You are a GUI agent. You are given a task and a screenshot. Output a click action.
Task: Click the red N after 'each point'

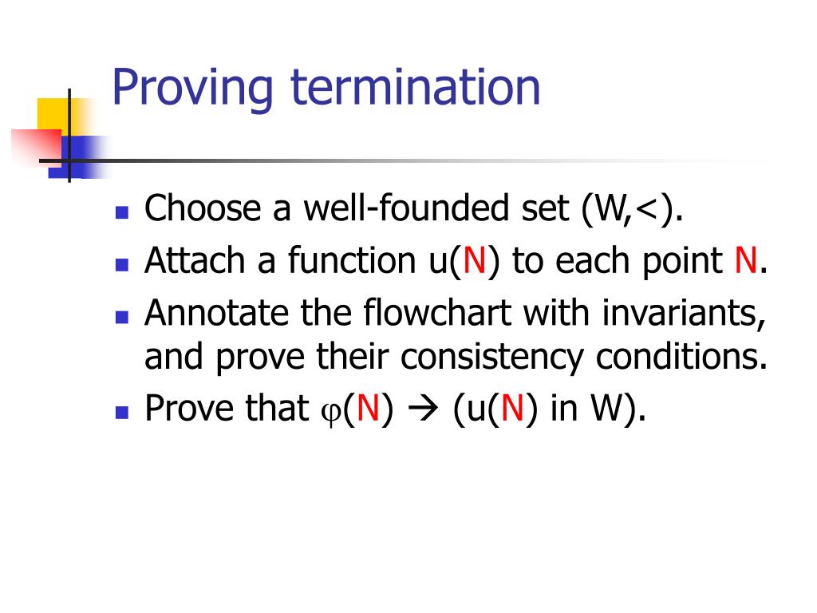coord(746,260)
